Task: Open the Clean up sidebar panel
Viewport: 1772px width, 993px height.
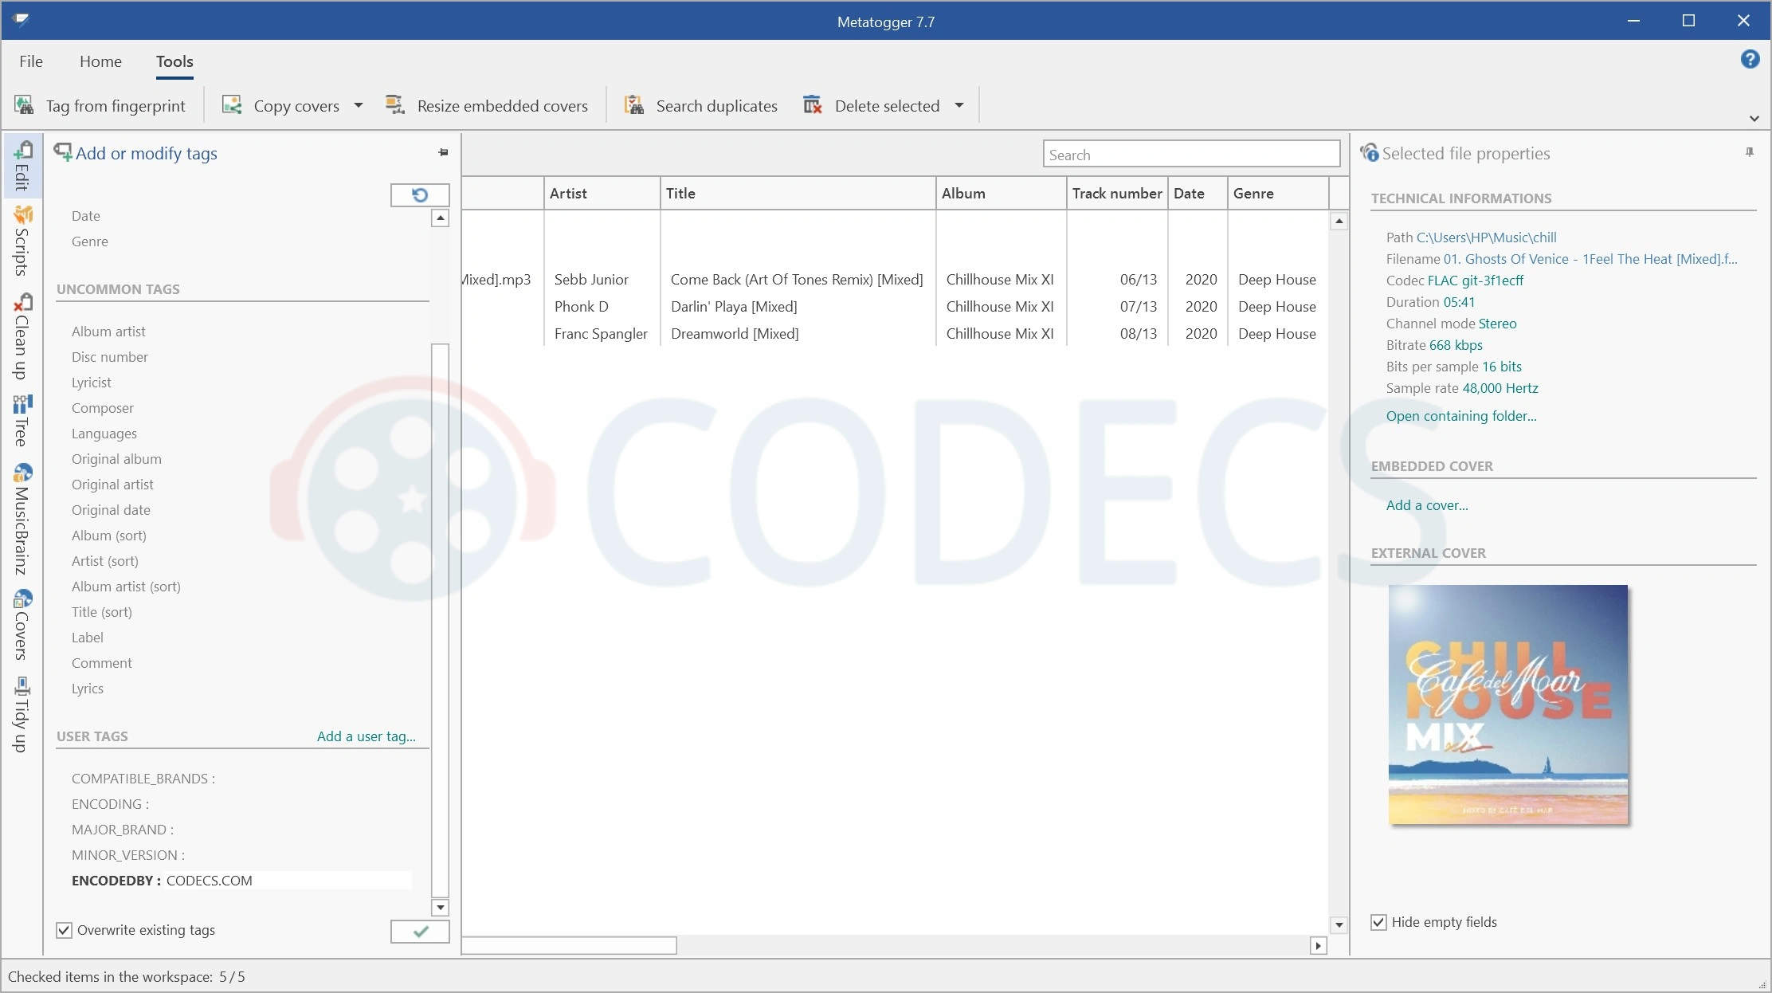Action: pos(22,336)
